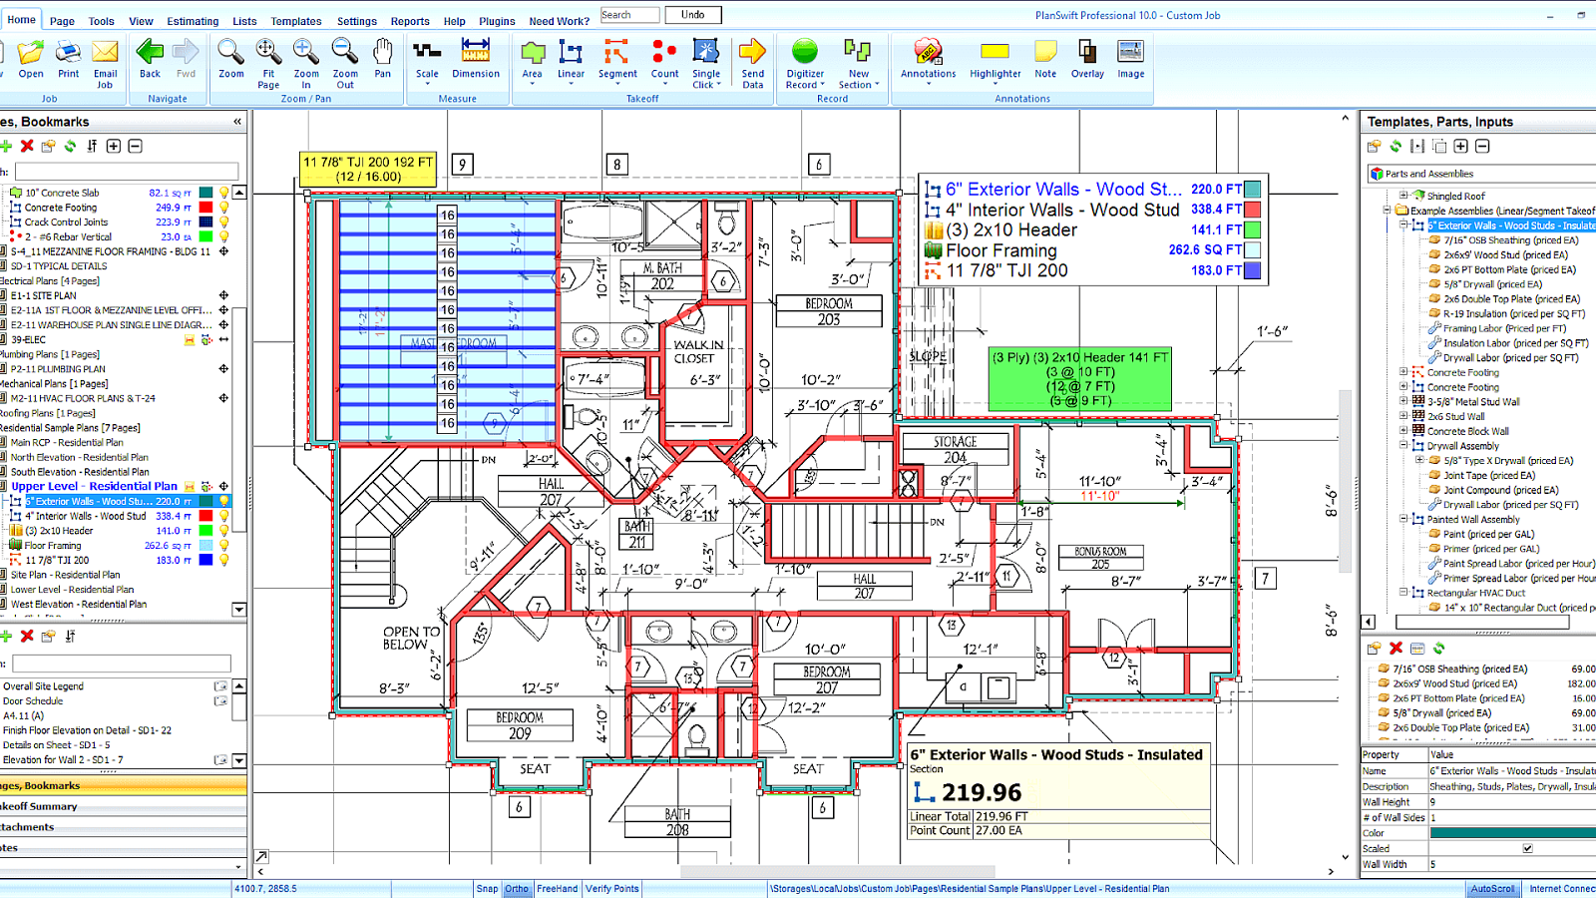This screenshot has height=898, width=1596.
Task: Toggle the Snap status bar button
Action: 487,888
